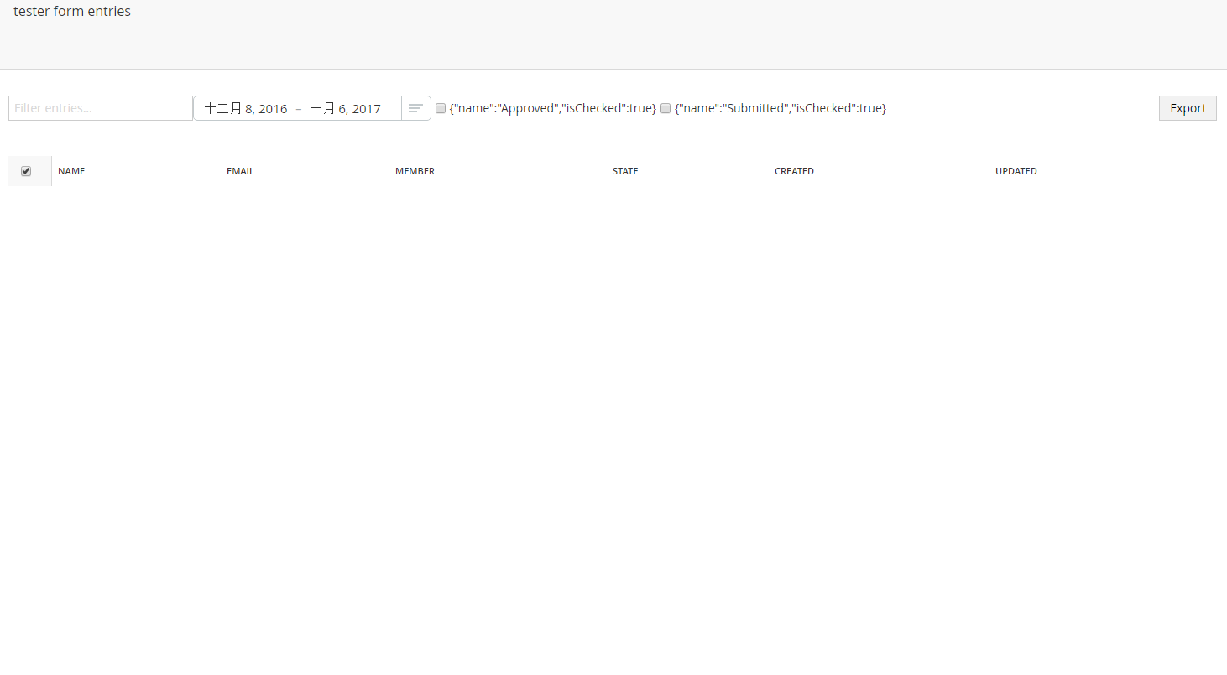Toggle the Submitted state checkbox
This screenshot has width=1227, height=675.
coord(666,108)
